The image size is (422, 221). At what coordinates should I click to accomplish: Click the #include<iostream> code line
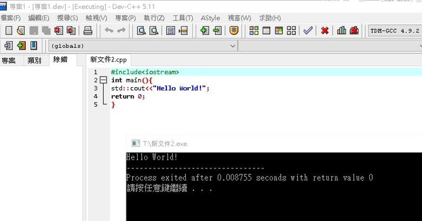pos(145,72)
